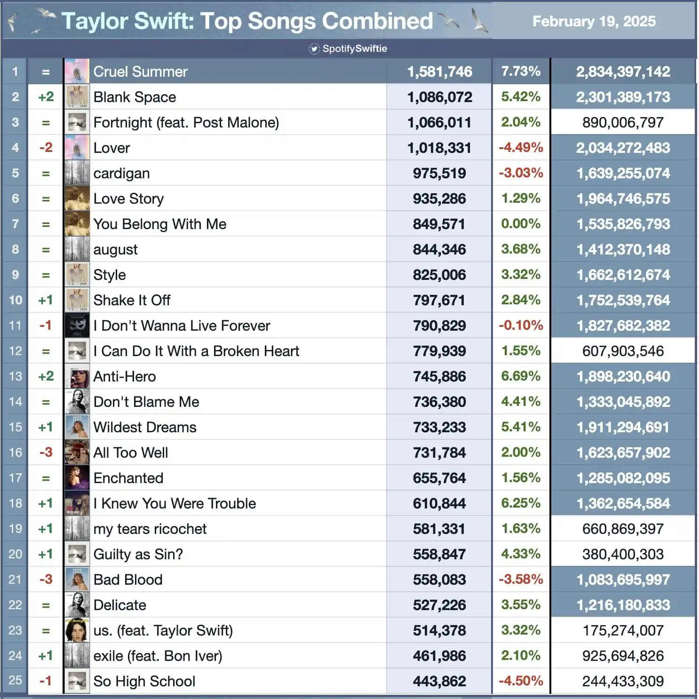Select the song title 'Cruel Summer'
Viewport: 699px width, 699px height.
point(140,71)
